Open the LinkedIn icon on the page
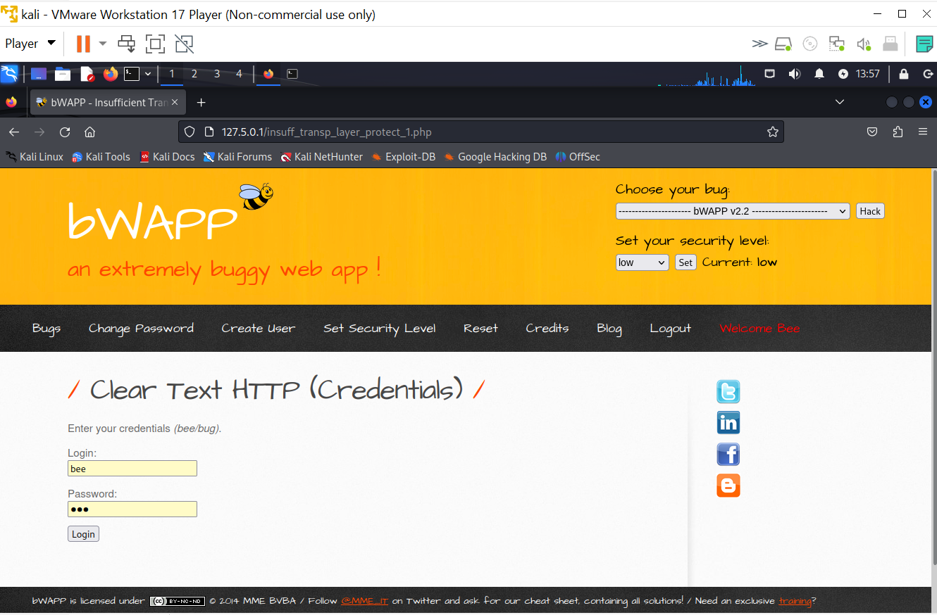The height and width of the screenshot is (615, 937). click(728, 422)
